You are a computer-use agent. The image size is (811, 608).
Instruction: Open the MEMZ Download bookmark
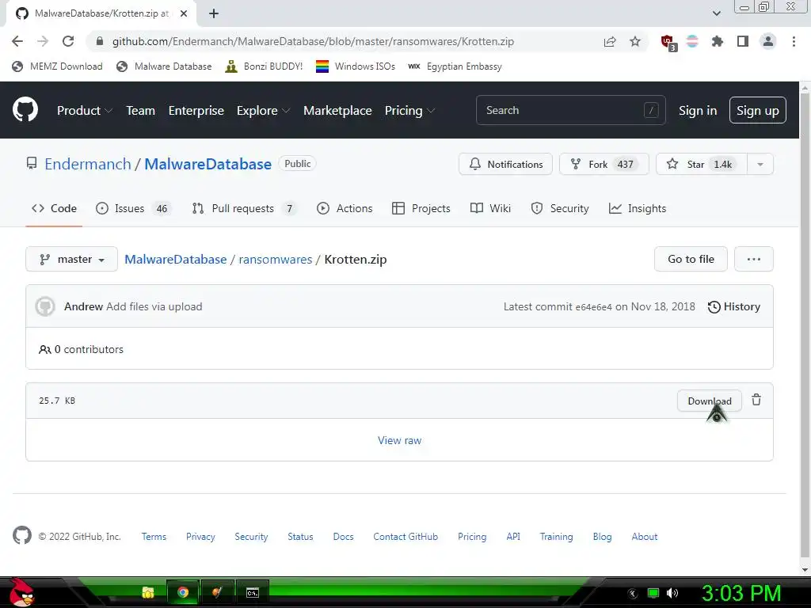click(57, 66)
